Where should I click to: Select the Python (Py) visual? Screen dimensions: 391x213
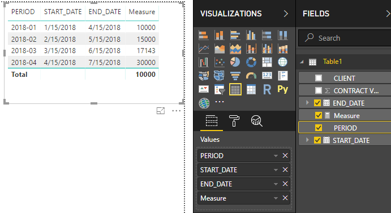(x=282, y=89)
